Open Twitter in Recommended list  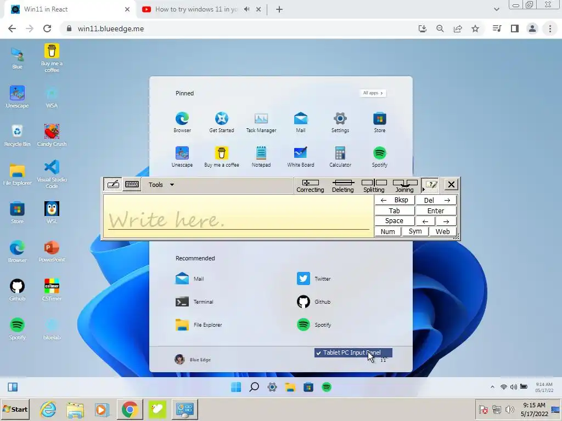click(314, 278)
